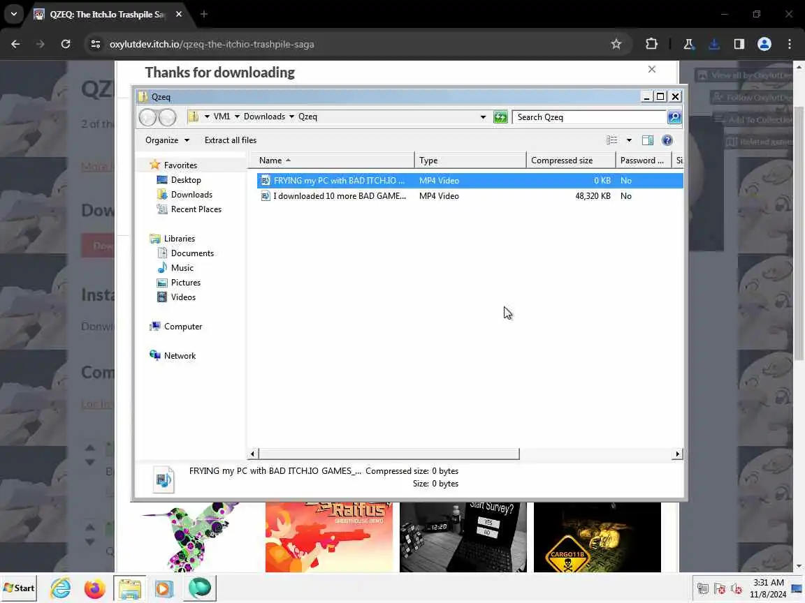Click the volume icon in system tray

click(737, 588)
